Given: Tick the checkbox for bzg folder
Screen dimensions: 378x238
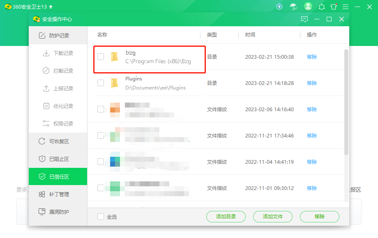Looking at the screenshot, I should click(101, 57).
